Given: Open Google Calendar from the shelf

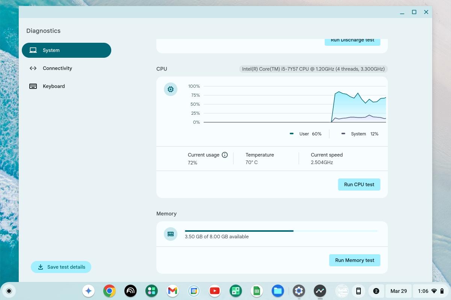Looking at the screenshot, I should point(194,291).
